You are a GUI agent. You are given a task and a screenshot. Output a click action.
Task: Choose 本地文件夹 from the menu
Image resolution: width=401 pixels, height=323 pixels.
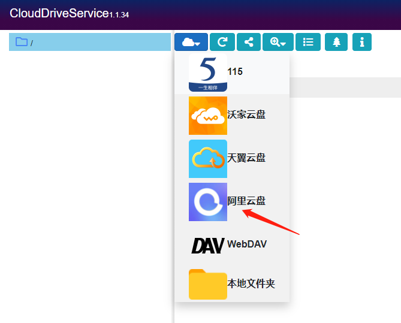(251, 284)
